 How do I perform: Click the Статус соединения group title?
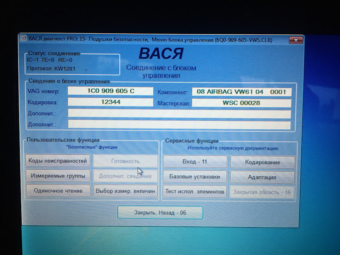point(54,53)
